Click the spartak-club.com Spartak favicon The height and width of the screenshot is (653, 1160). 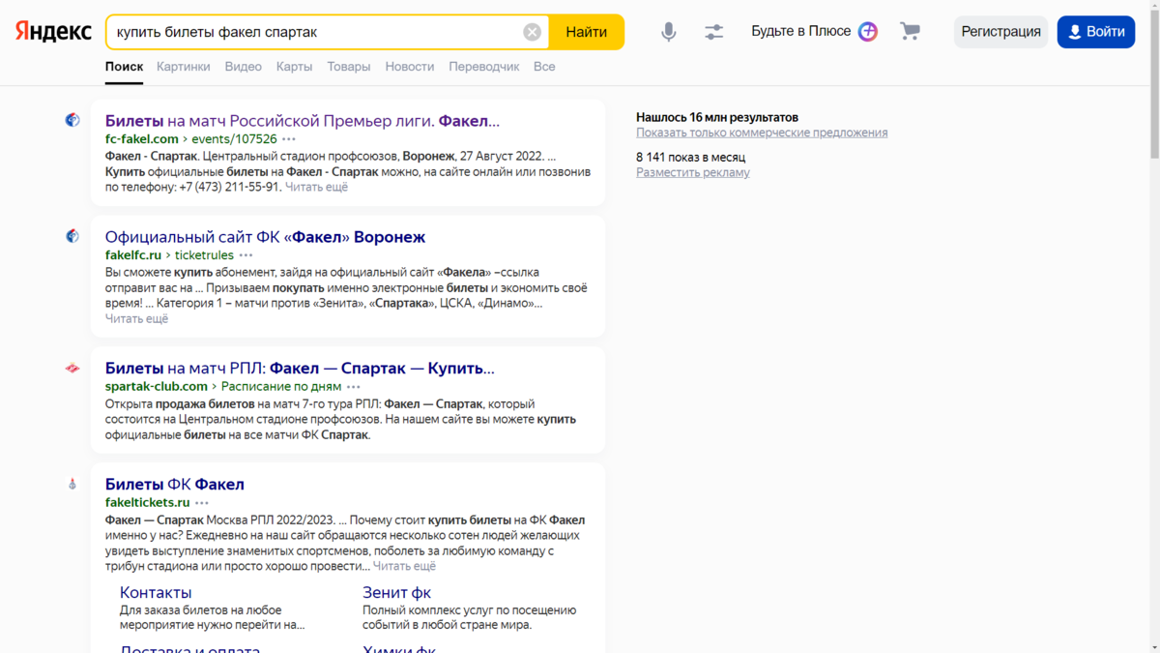coord(72,368)
